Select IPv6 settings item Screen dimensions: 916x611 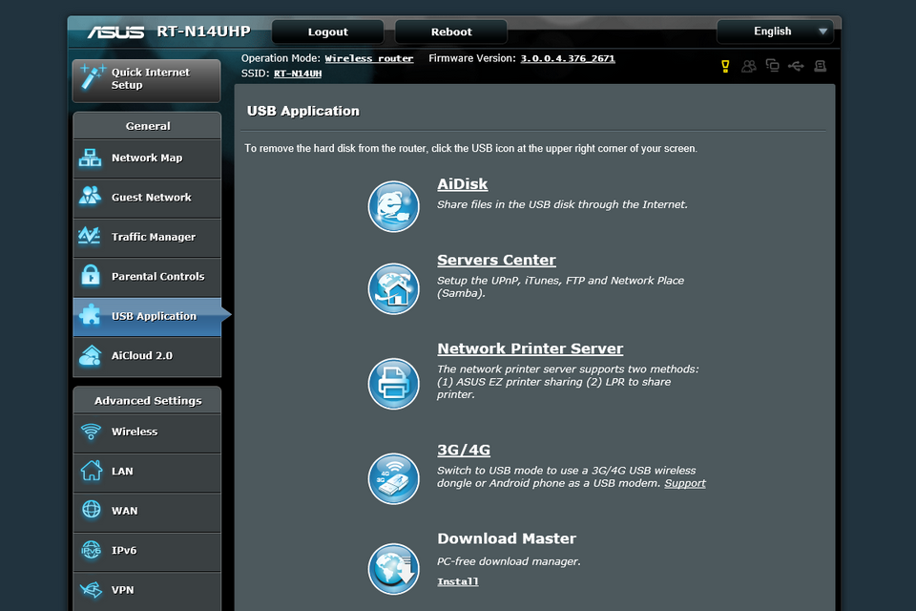pos(147,552)
